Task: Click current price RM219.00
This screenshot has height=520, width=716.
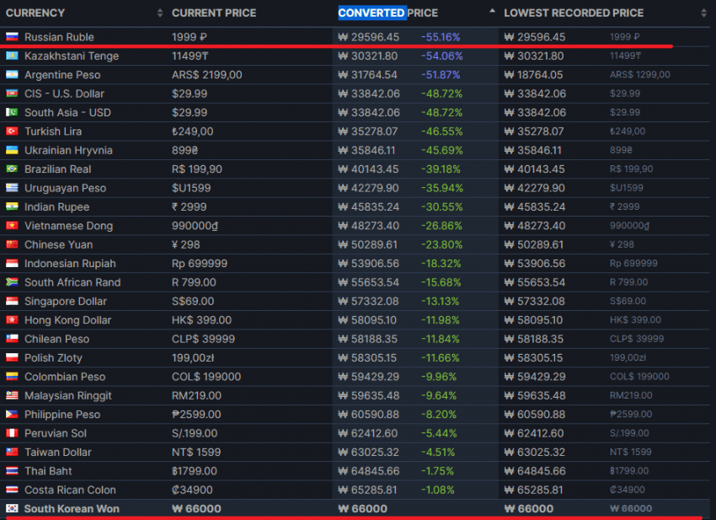Action: [x=196, y=395]
